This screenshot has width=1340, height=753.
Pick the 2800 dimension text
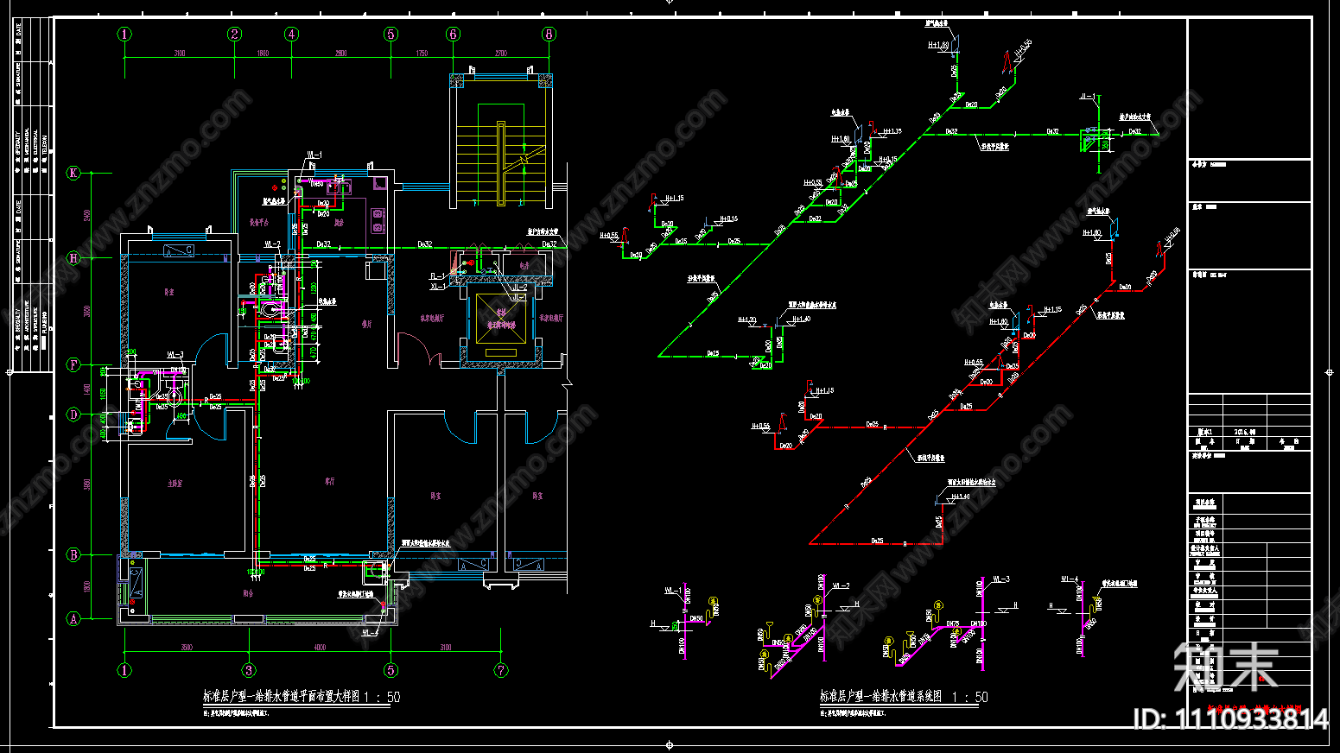click(x=341, y=54)
